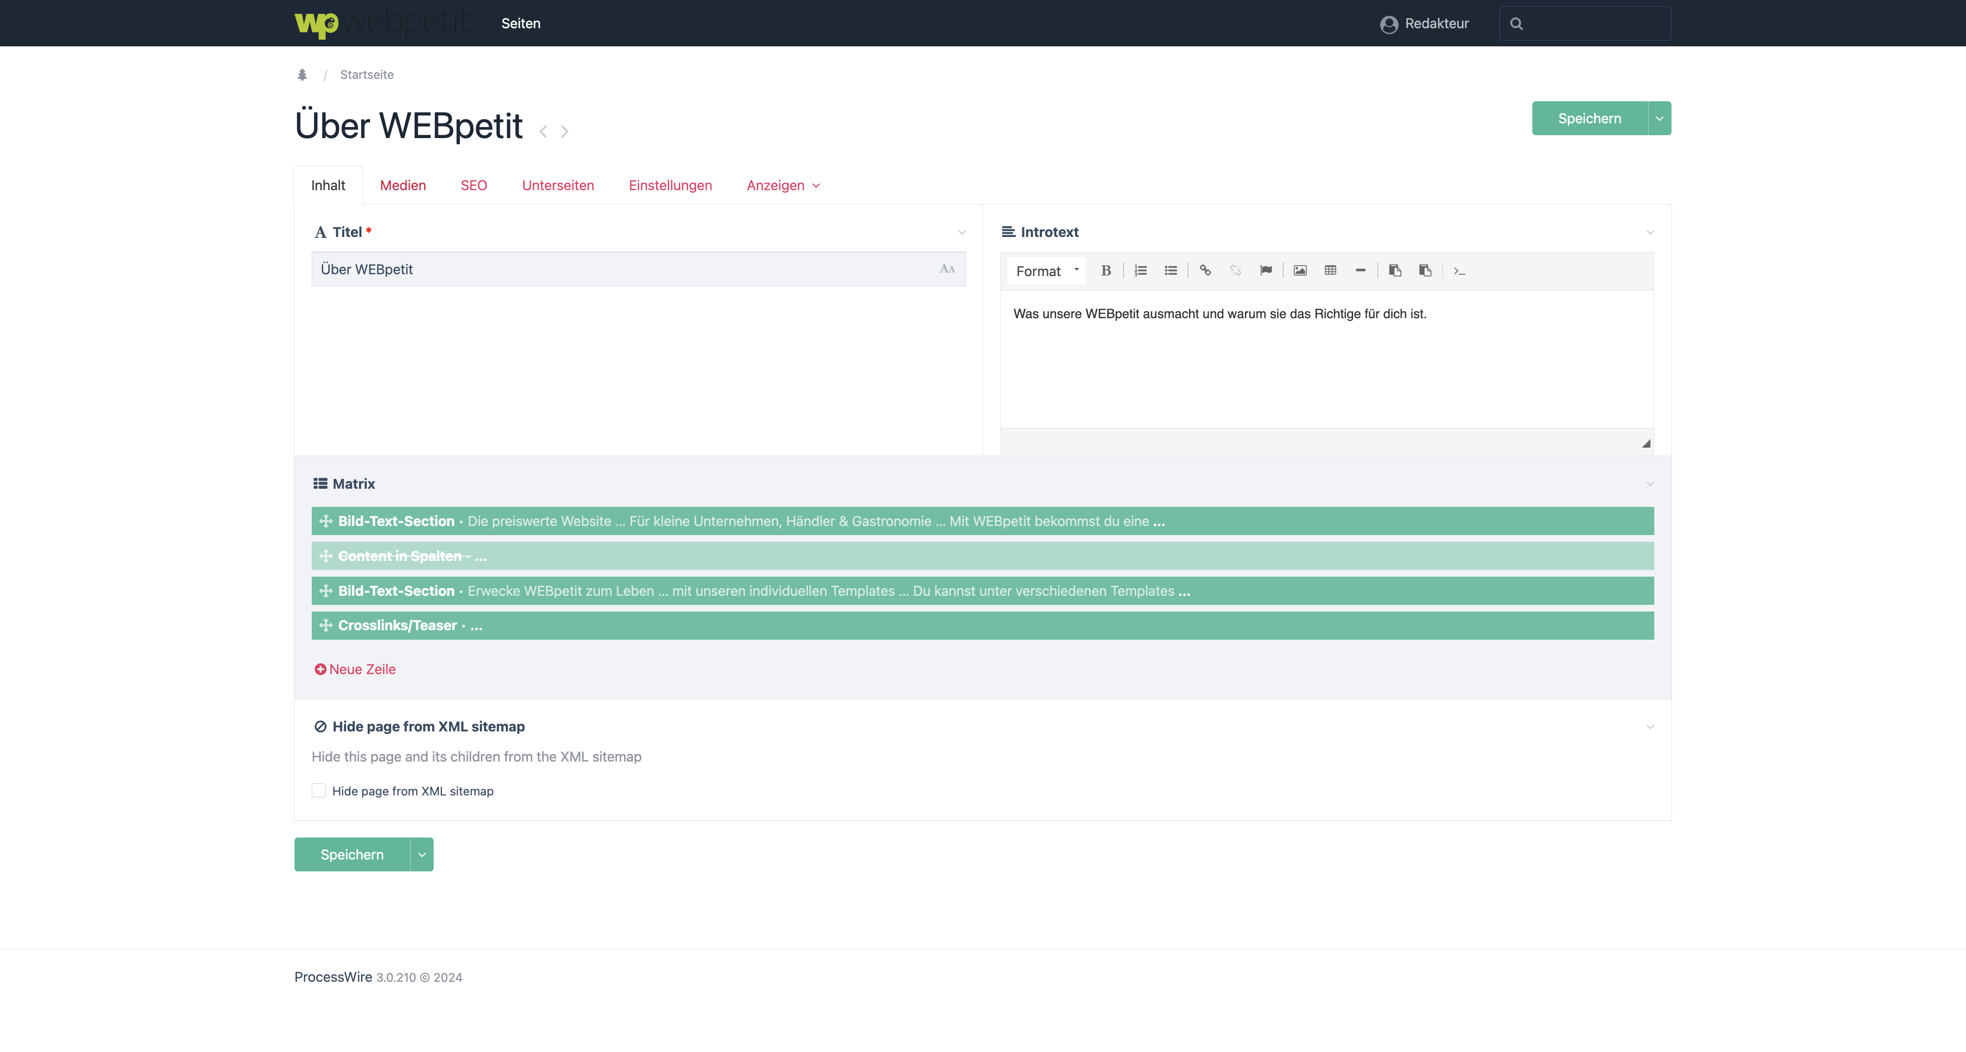Image resolution: width=1966 pixels, height=1052 pixels.
Task: Open the source code icon in editor
Action: [x=1459, y=271]
